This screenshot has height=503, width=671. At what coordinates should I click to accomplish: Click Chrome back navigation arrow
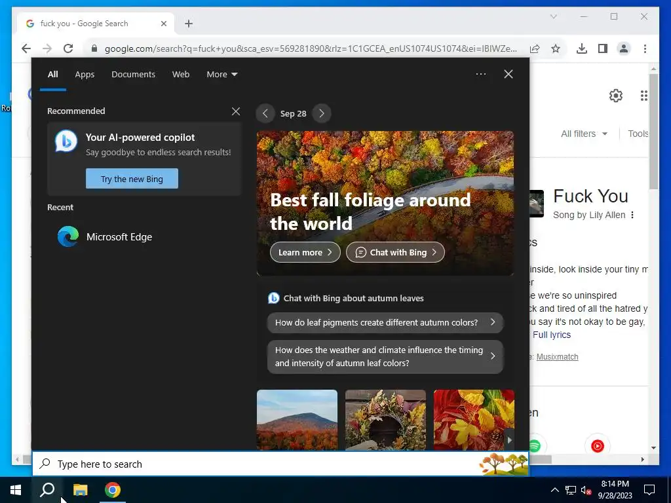[26, 48]
